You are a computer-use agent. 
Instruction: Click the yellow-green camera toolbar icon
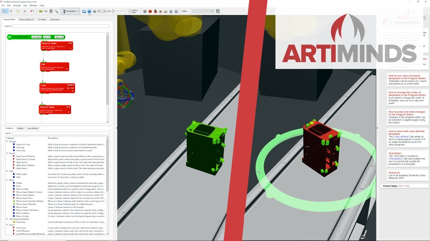(x=166, y=11)
